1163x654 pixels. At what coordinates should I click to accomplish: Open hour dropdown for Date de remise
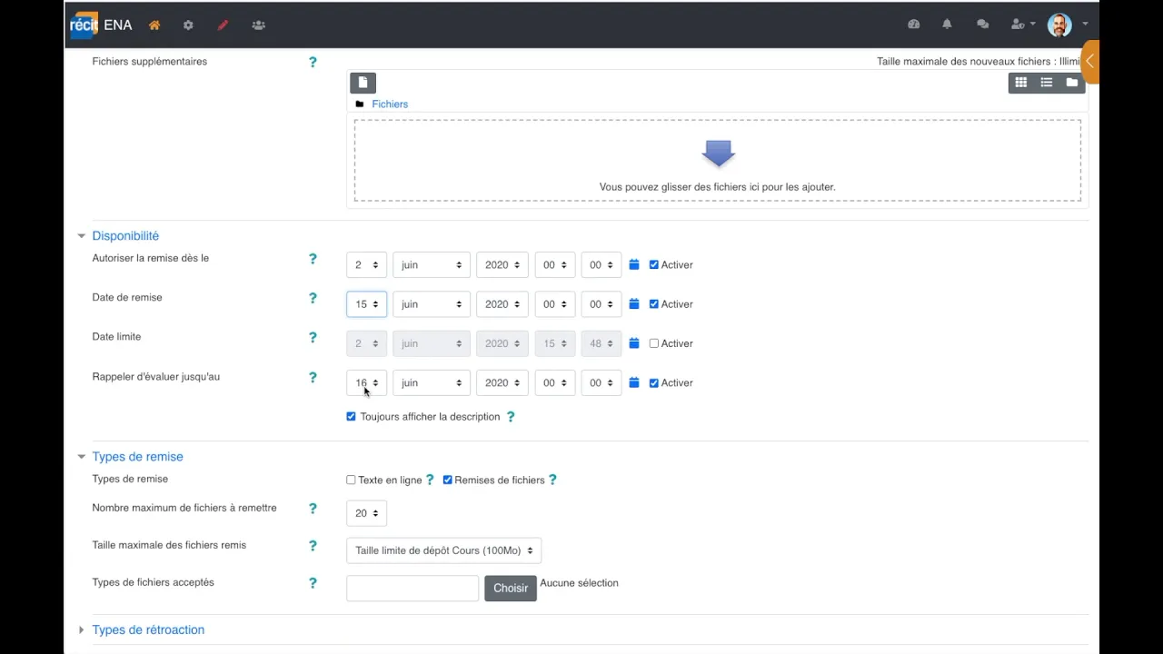point(554,303)
